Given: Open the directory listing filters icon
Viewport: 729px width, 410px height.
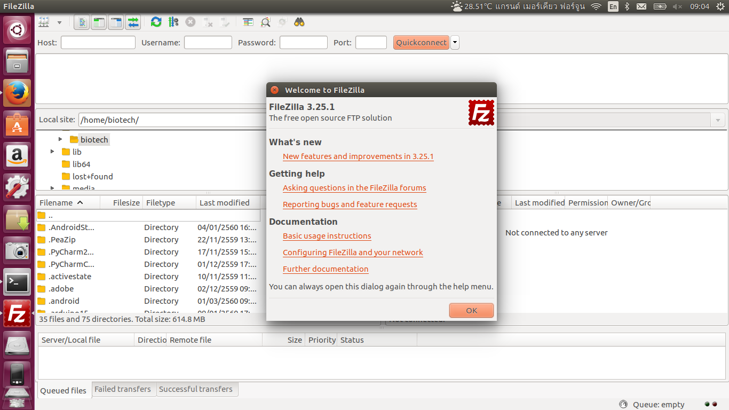Looking at the screenshot, I should coord(248,22).
